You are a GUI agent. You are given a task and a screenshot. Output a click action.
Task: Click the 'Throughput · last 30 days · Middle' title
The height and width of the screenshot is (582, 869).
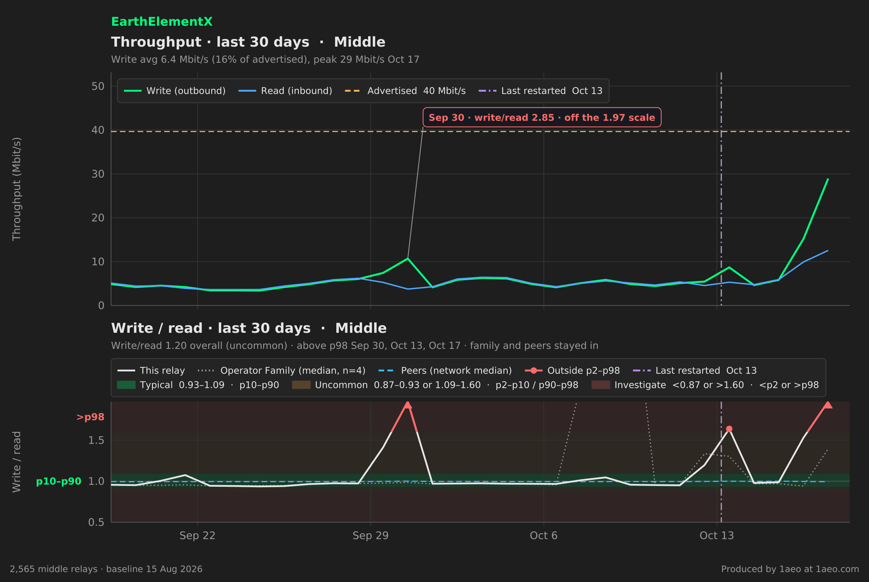tap(248, 42)
